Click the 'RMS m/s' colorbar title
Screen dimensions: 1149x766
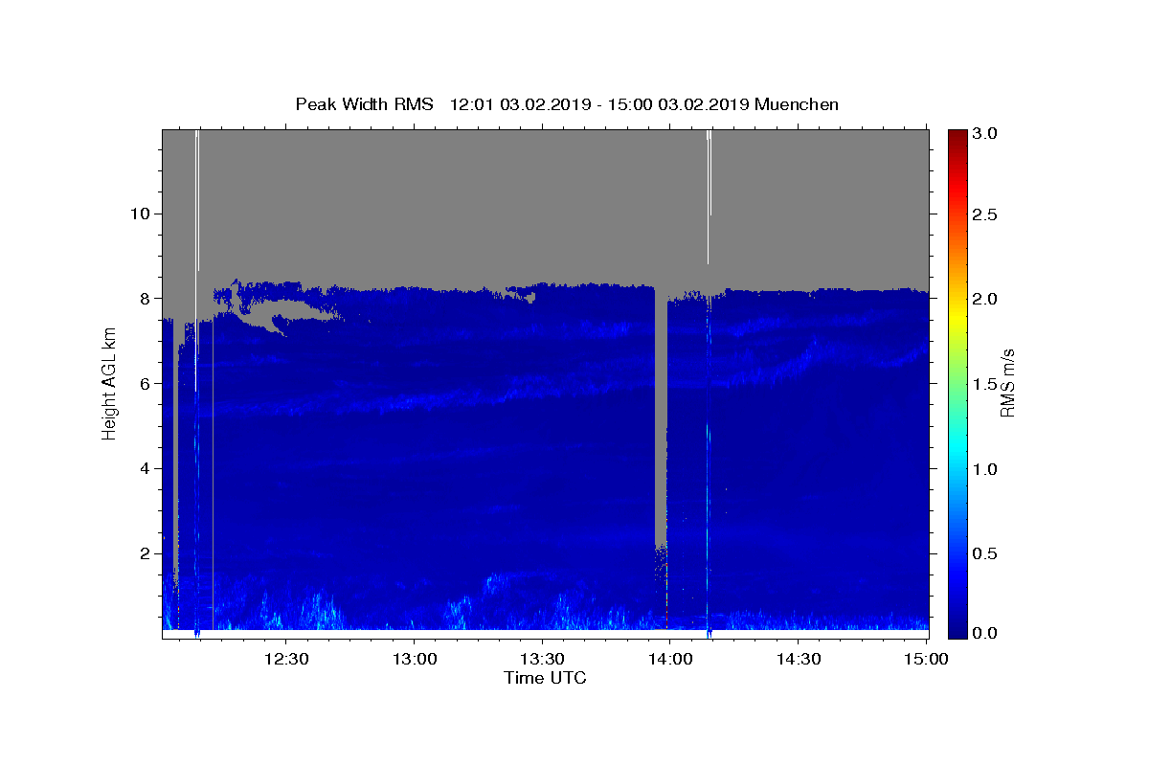(1007, 383)
